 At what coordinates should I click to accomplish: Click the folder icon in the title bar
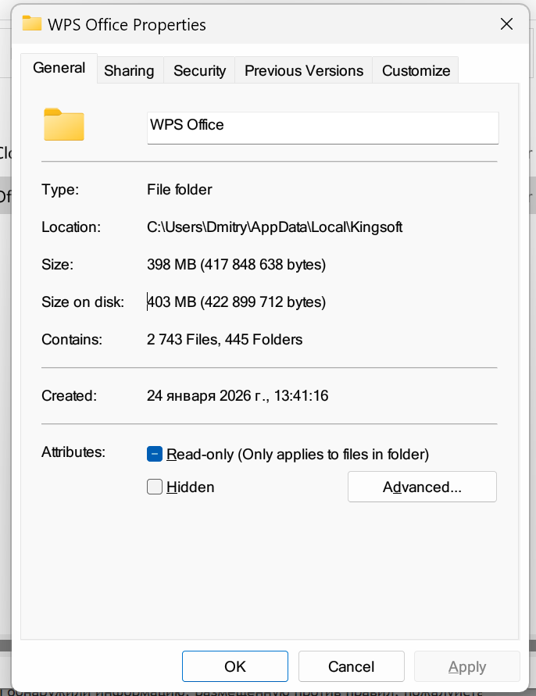pyautogui.click(x=31, y=23)
